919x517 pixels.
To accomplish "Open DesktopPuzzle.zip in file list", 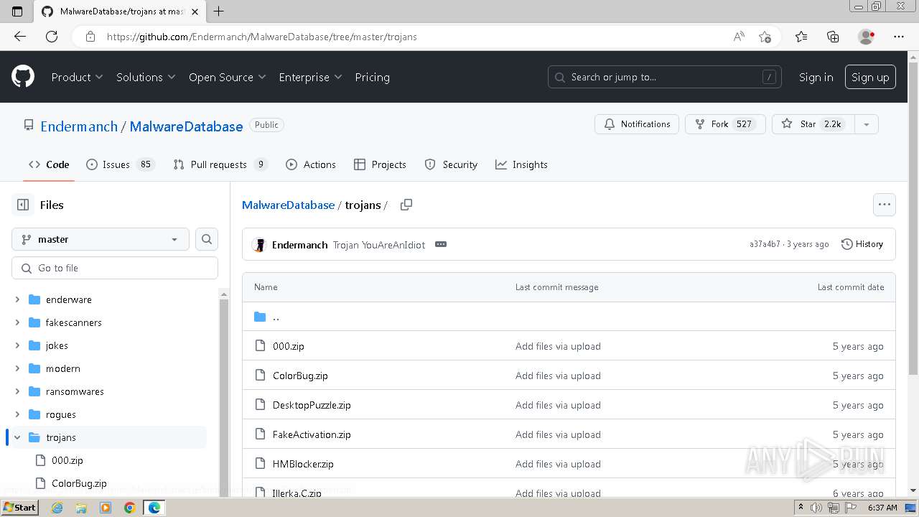I will 312,405.
